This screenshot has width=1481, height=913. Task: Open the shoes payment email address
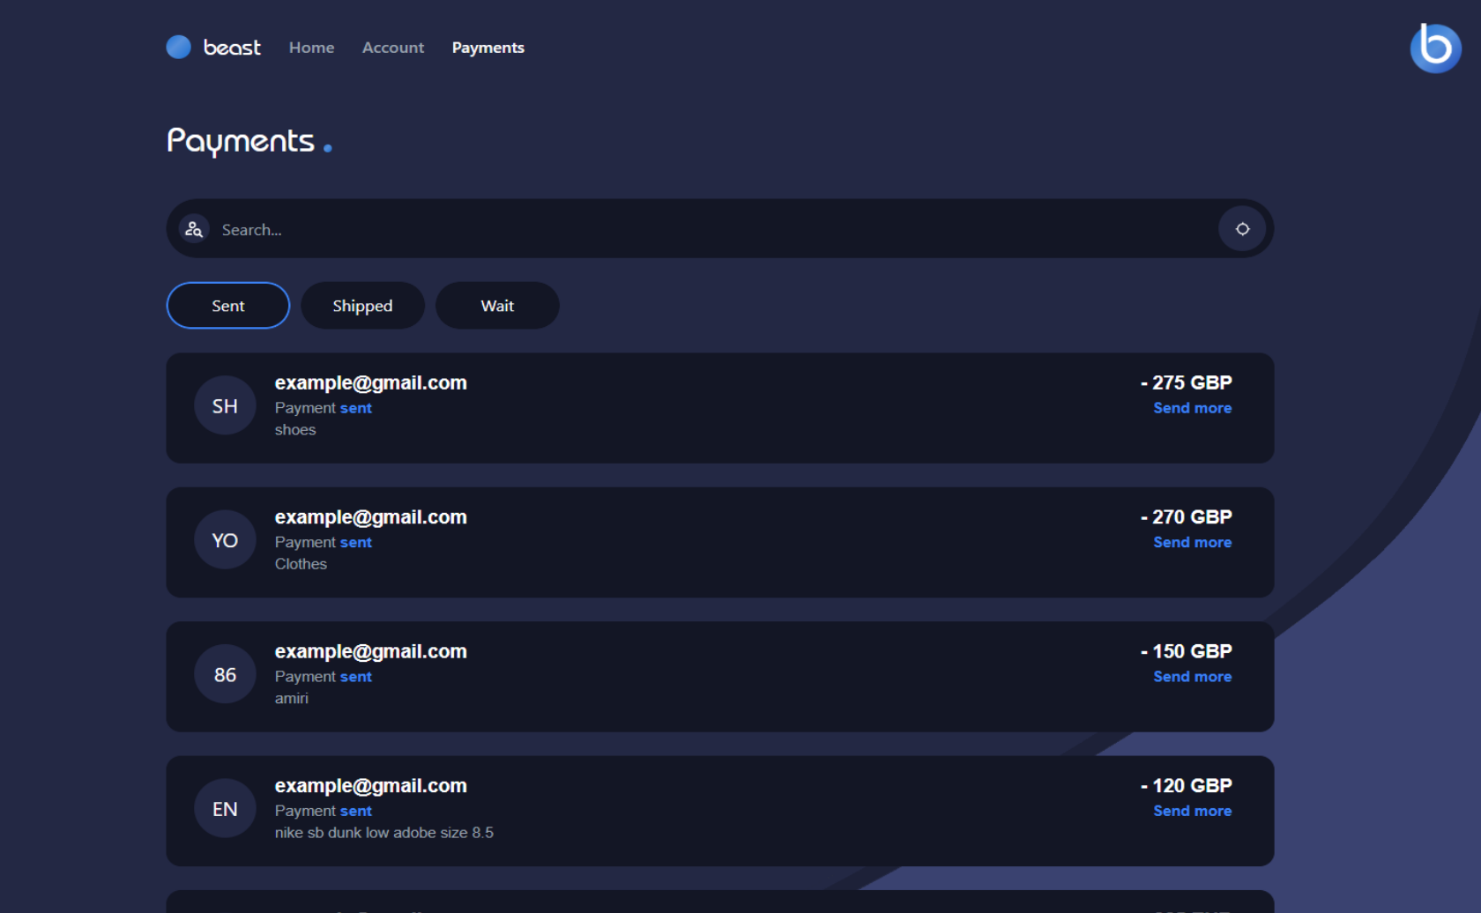click(x=370, y=383)
